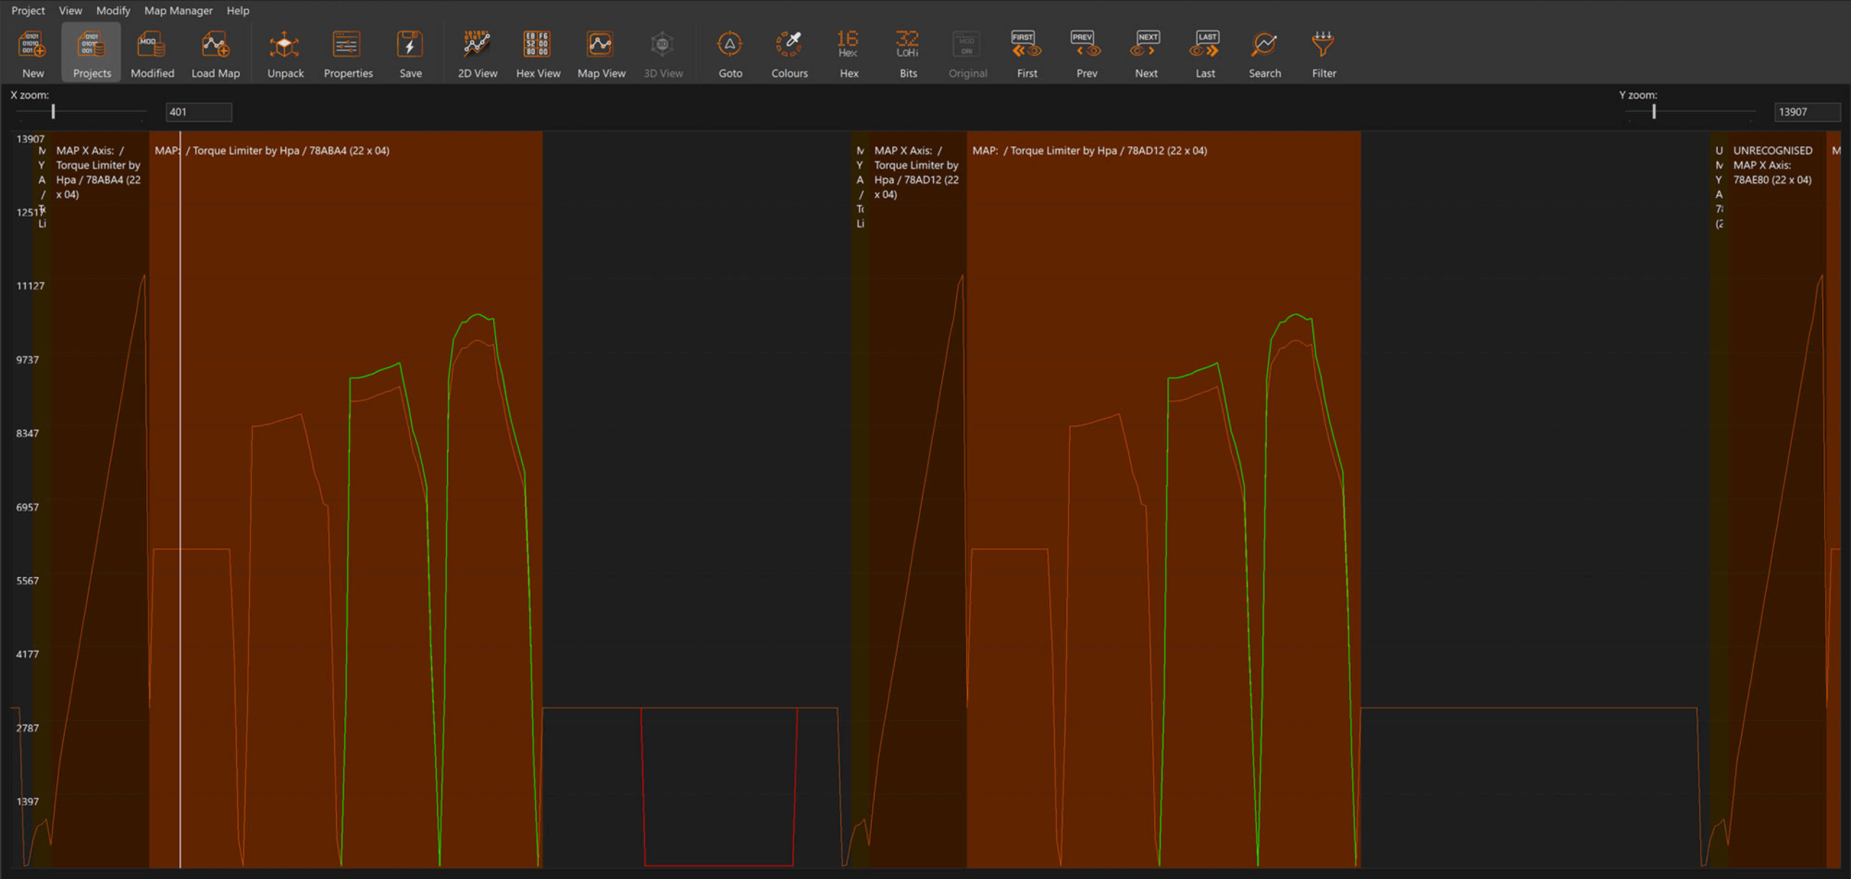Expand the Help menu
1851x879 pixels.
click(237, 10)
